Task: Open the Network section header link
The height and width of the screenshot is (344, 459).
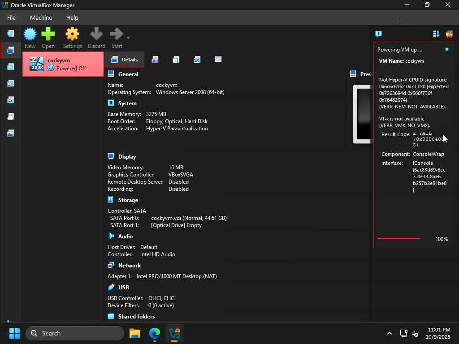Action: [x=130, y=266]
